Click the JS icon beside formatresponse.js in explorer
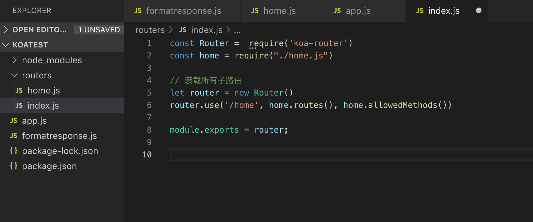Image resolution: width=533 pixels, height=222 pixels. click(14, 136)
